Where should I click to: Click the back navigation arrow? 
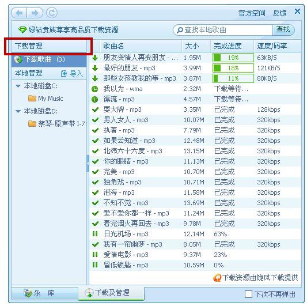pyautogui.click(x=19, y=13)
